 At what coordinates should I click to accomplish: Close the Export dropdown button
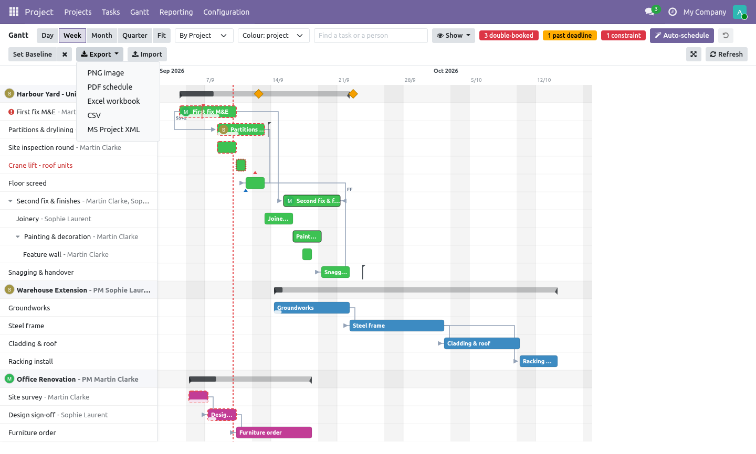(100, 55)
